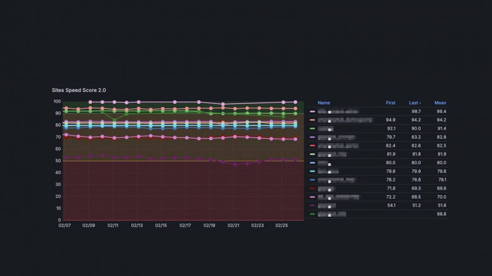Click the red swatch for the series with Mean 82.5
492x276 pixels.
312,146
